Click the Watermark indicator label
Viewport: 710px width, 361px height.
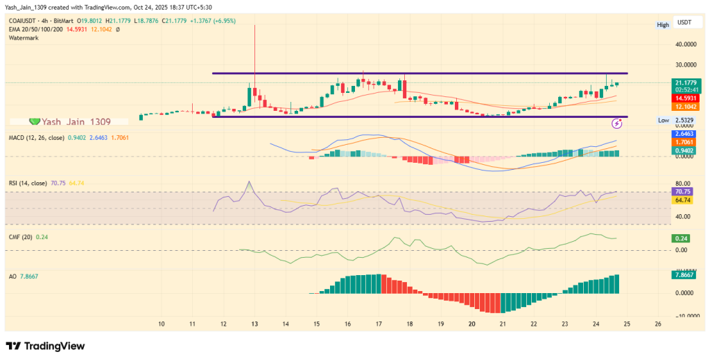coord(22,37)
